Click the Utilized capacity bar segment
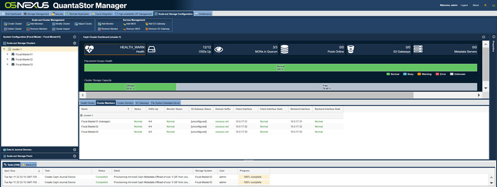Image resolution: width=497 pixels, height=187 pixels. click(x=130, y=87)
